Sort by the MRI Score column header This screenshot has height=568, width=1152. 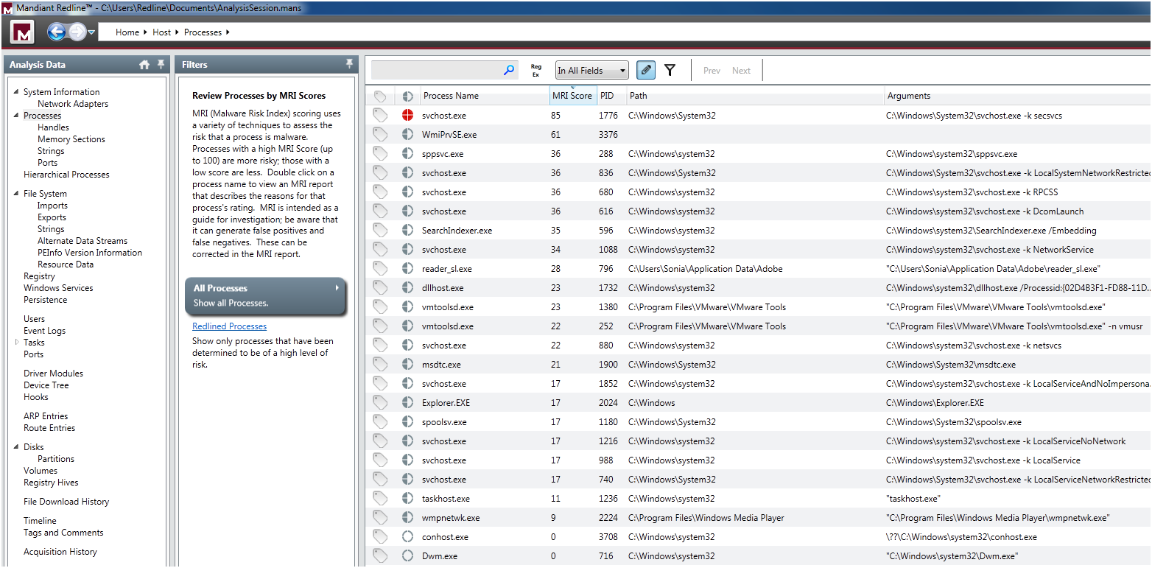click(x=572, y=96)
